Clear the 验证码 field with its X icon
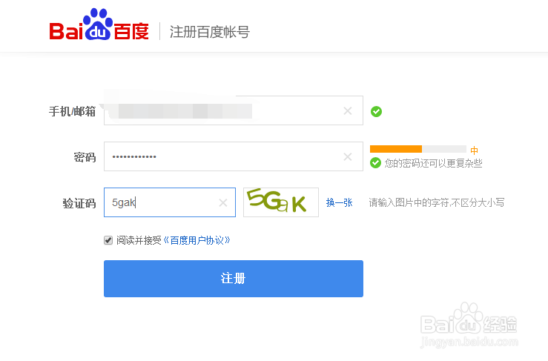 click(223, 202)
